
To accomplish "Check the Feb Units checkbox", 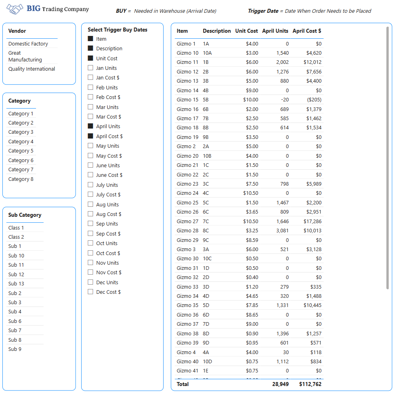I will (x=90, y=87).
